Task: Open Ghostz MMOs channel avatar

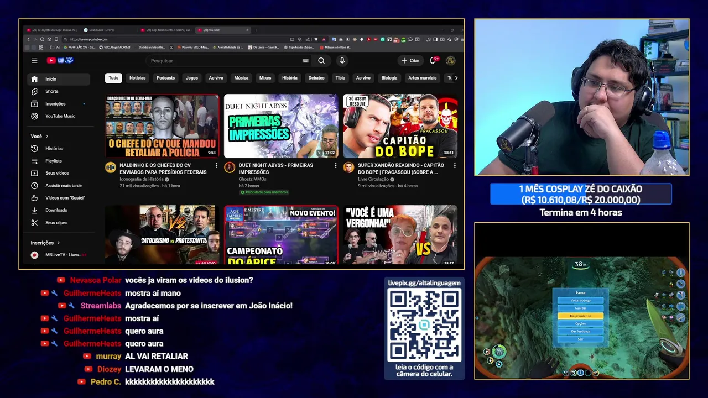Action: (x=230, y=167)
